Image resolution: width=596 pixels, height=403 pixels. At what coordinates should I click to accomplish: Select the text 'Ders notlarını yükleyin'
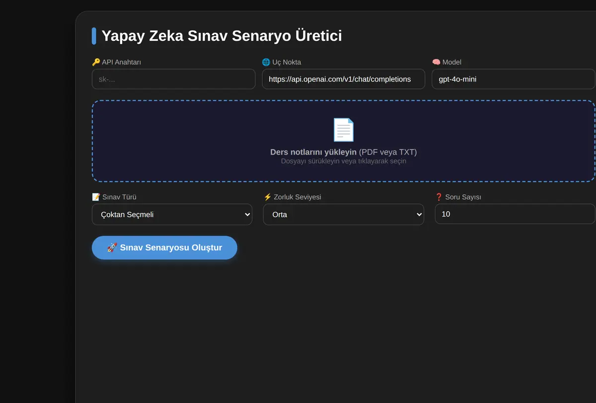pos(313,152)
